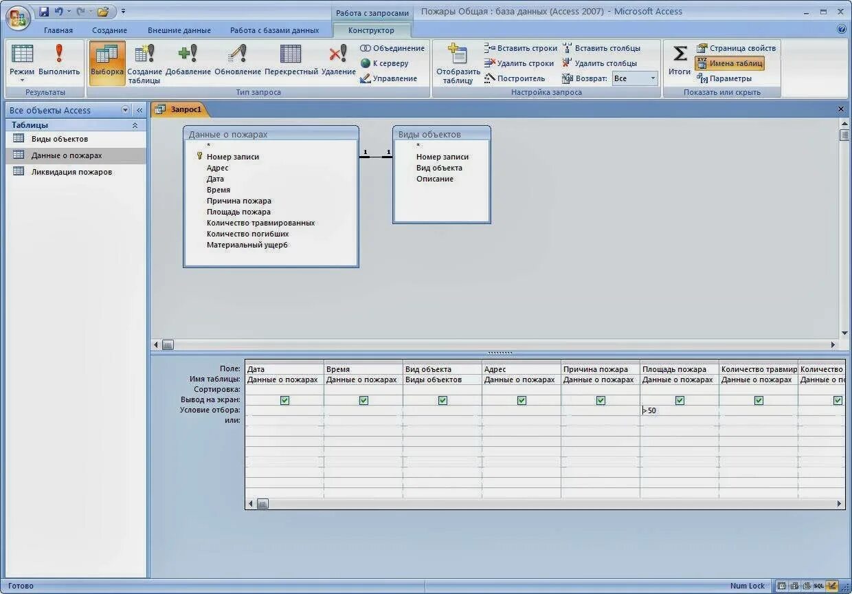Open the Внешние данные ribbon tab

coord(179,30)
